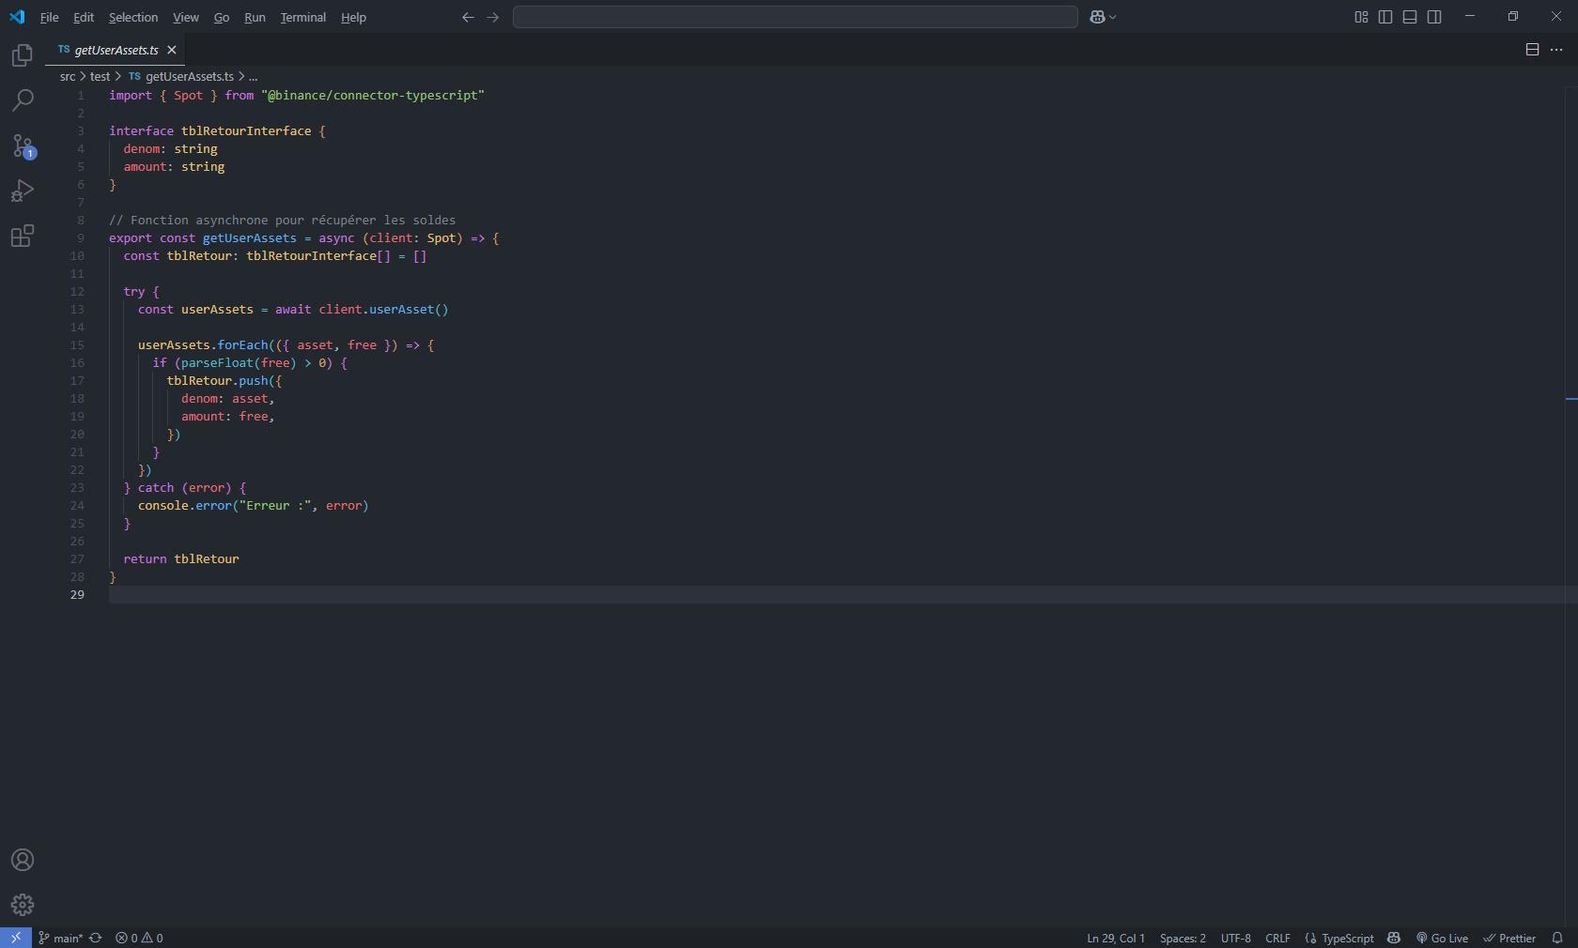Switch git branch main* in status bar
The width and height of the screenshot is (1578, 948).
[61, 938]
